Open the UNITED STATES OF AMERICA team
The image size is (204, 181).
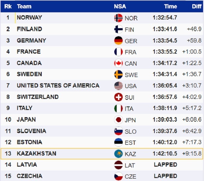tap(58, 86)
